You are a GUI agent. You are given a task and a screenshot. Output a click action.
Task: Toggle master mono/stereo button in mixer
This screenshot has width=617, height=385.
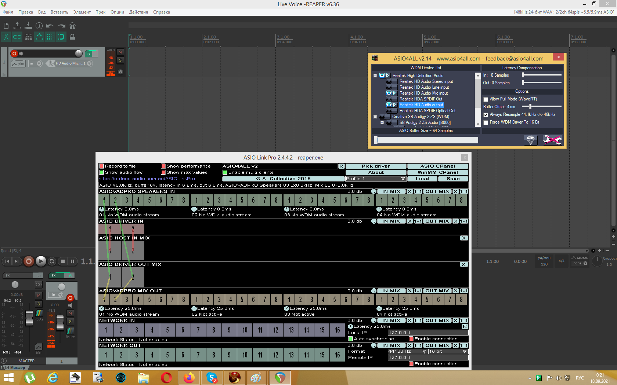click(x=39, y=285)
